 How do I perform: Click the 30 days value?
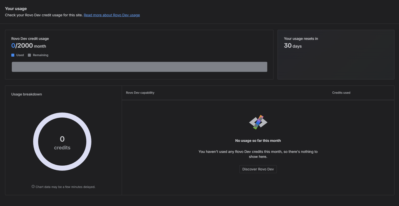point(293,46)
